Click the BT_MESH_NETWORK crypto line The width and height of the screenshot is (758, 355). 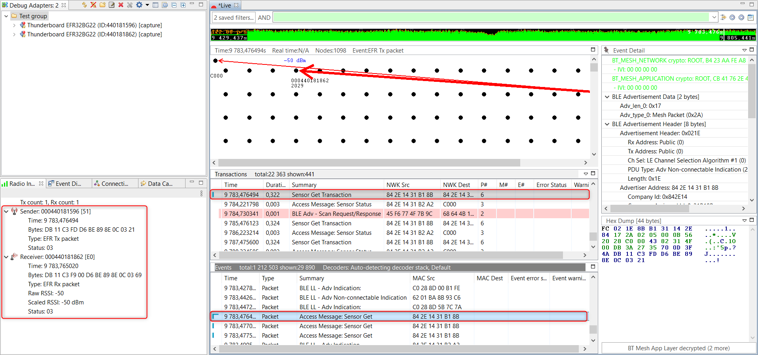coord(678,60)
